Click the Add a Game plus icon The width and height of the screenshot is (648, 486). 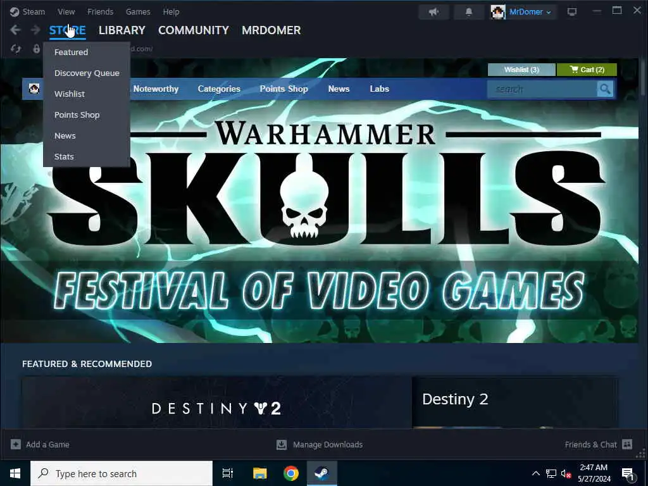pos(16,444)
